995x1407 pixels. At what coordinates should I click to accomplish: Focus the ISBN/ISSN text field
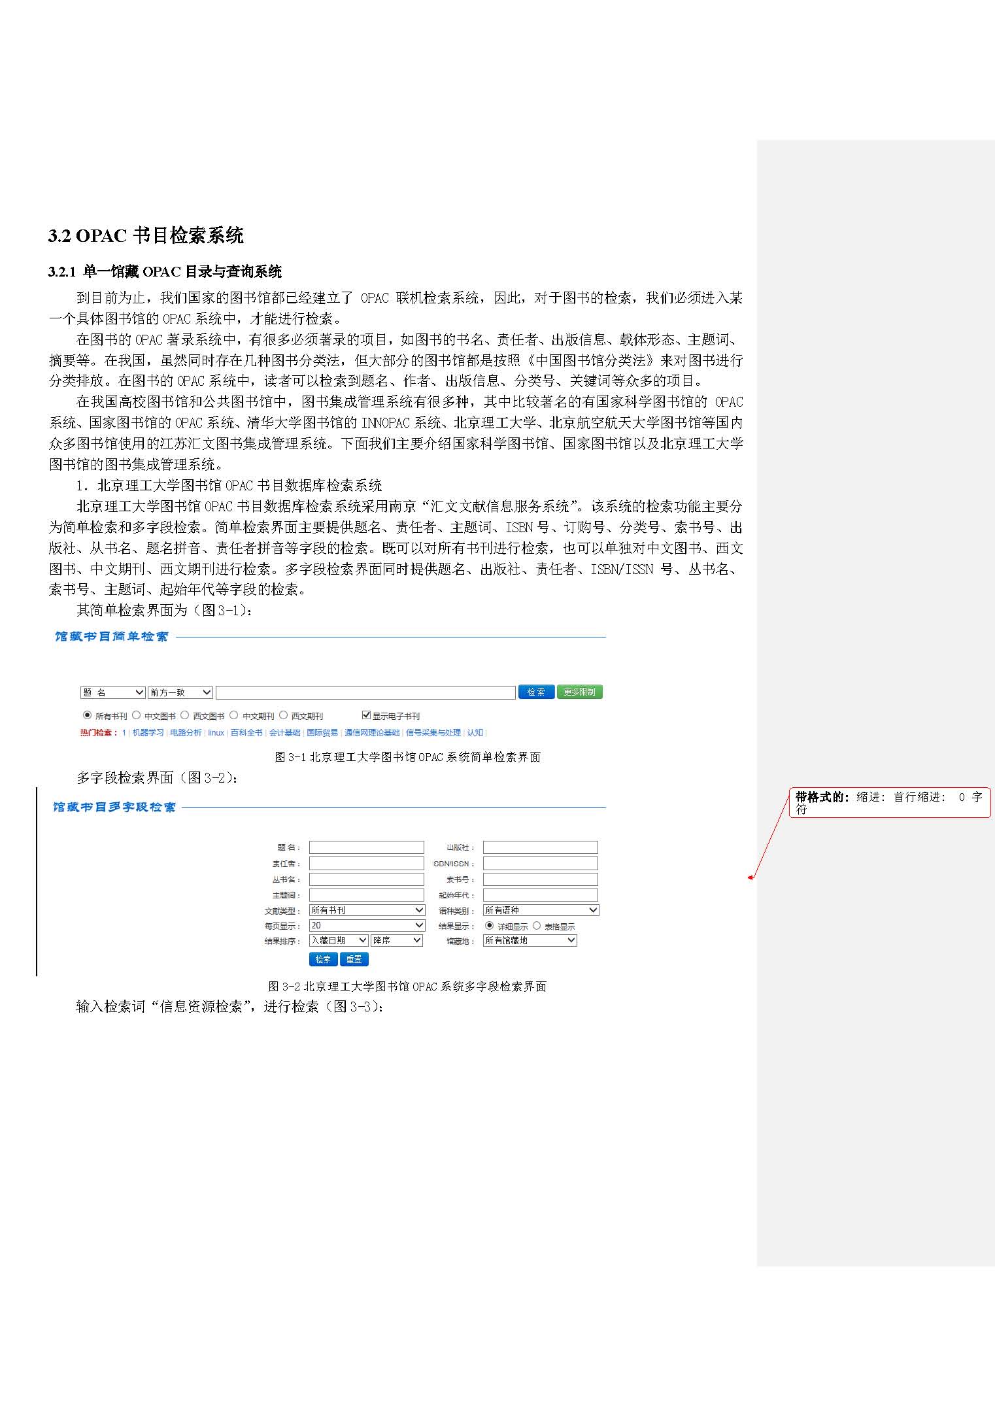pyautogui.click(x=540, y=863)
